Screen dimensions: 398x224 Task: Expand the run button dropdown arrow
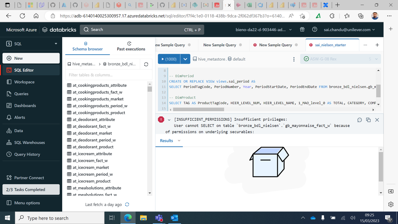click(x=185, y=59)
